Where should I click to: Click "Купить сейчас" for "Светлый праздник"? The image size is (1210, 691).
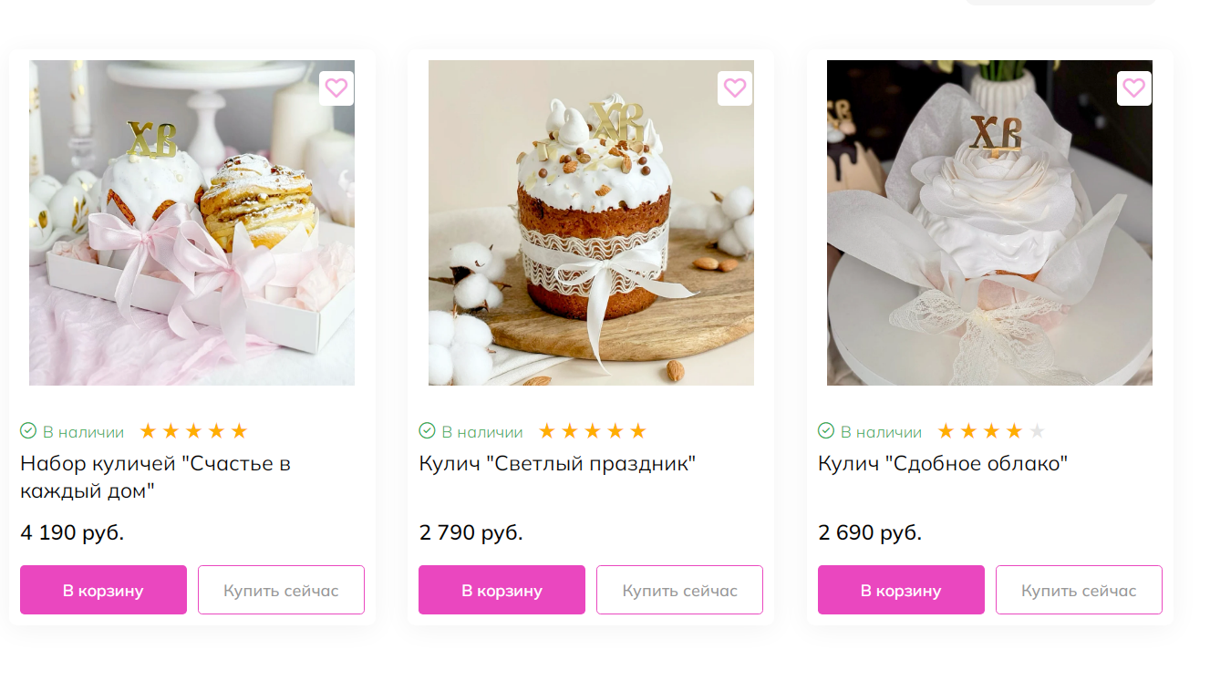pyautogui.click(x=679, y=590)
